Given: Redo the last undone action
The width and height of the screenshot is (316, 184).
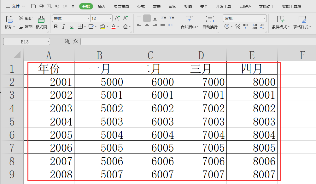Looking at the screenshot, I should 65,6.
